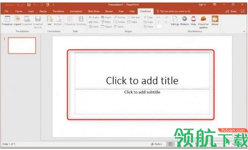Click the Clear button in Shapes group
Screen dimensions: 248x150
tap(148, 17)
